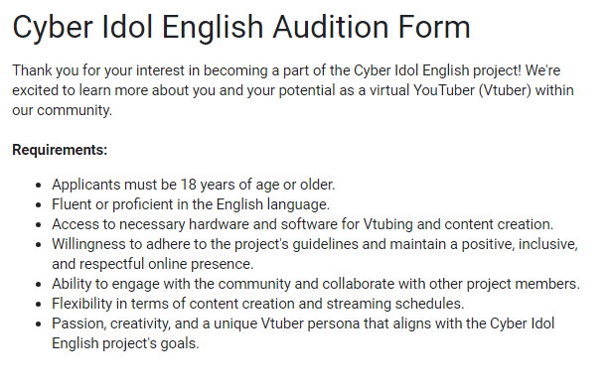This screenshot has height=387, width=610.
Task: Click the respectful online presence line
Action: [153, 264]
